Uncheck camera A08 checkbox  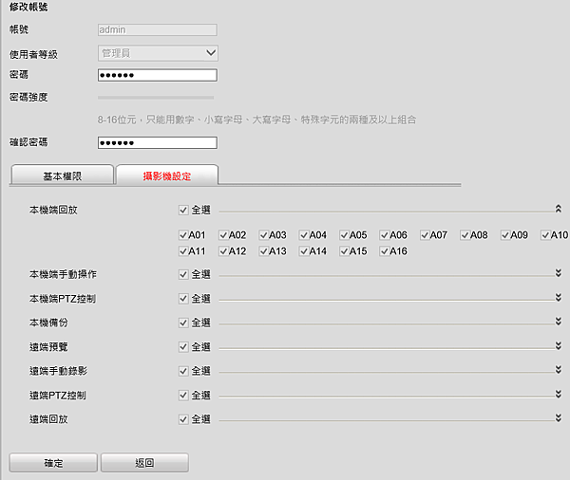(x=465, y=235)
